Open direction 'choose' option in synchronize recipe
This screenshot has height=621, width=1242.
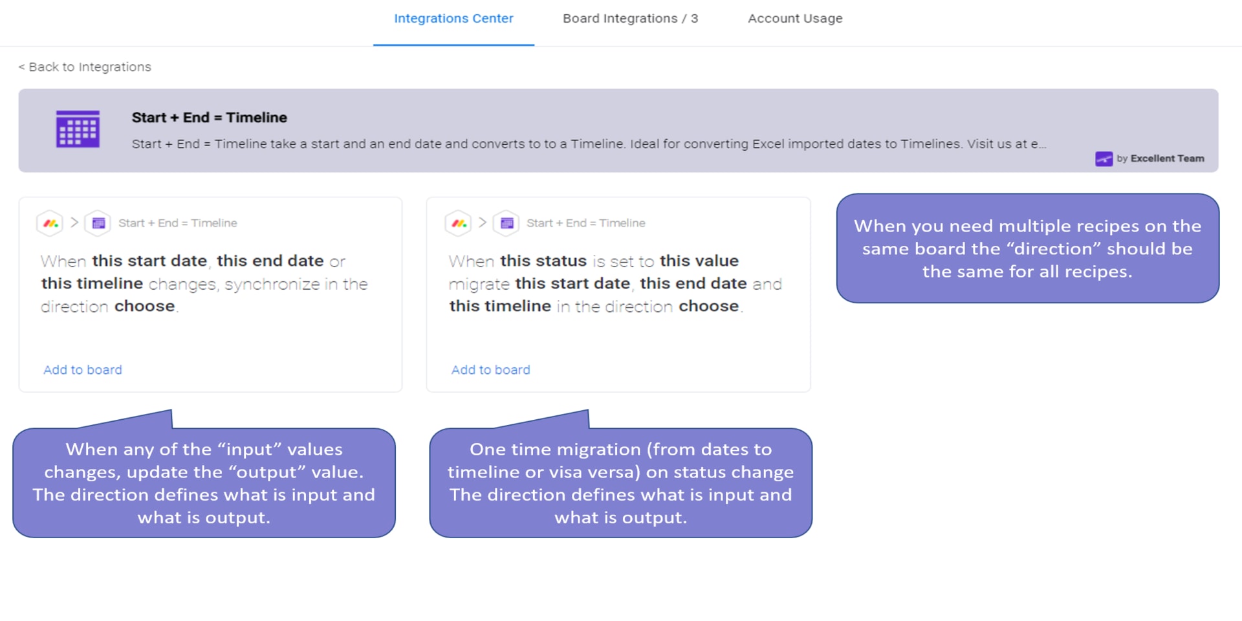[x=144, y=306]
